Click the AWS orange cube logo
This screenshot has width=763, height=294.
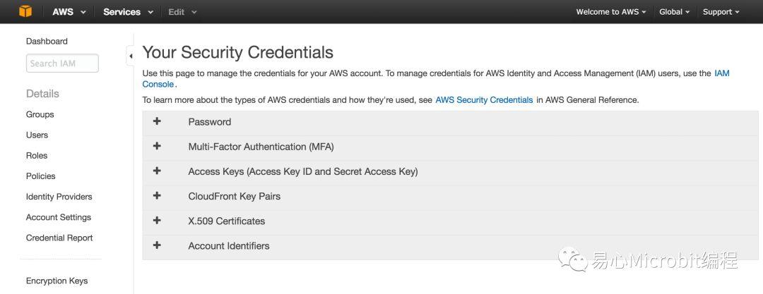25,12
